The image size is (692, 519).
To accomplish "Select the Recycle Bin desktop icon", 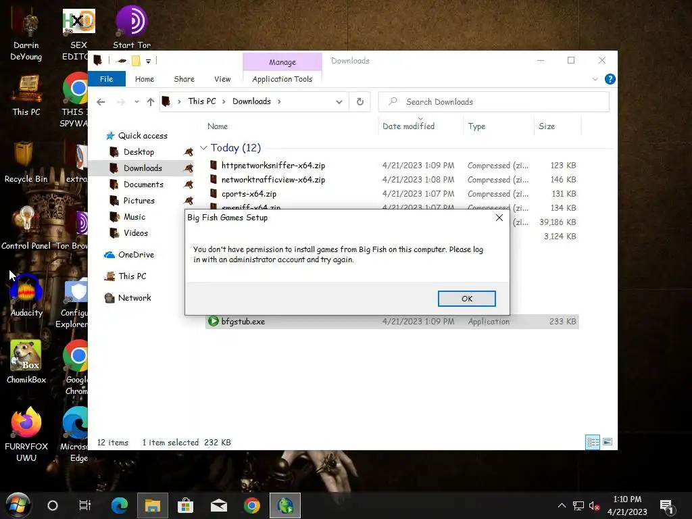I will pyautogui.click(x=26, y=162).
